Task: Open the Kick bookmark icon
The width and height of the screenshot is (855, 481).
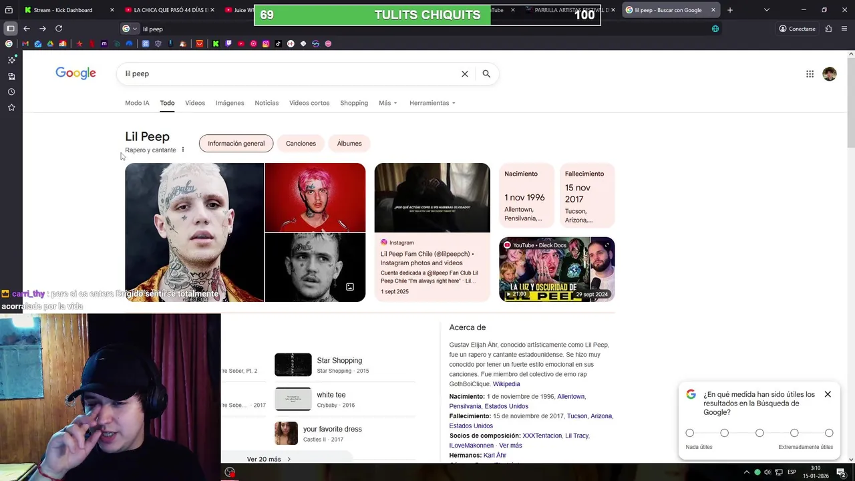Action: [216, 43]
